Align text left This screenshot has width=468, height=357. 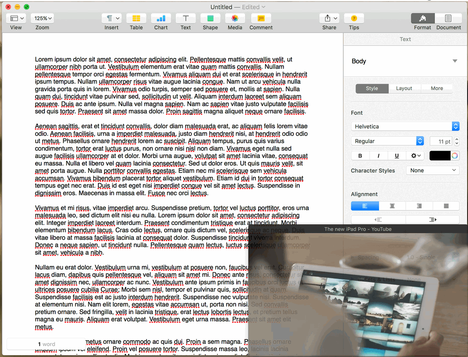(x=365, y=206)
